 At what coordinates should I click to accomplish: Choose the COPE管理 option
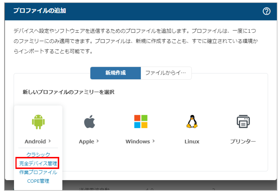tap(38, 181)
